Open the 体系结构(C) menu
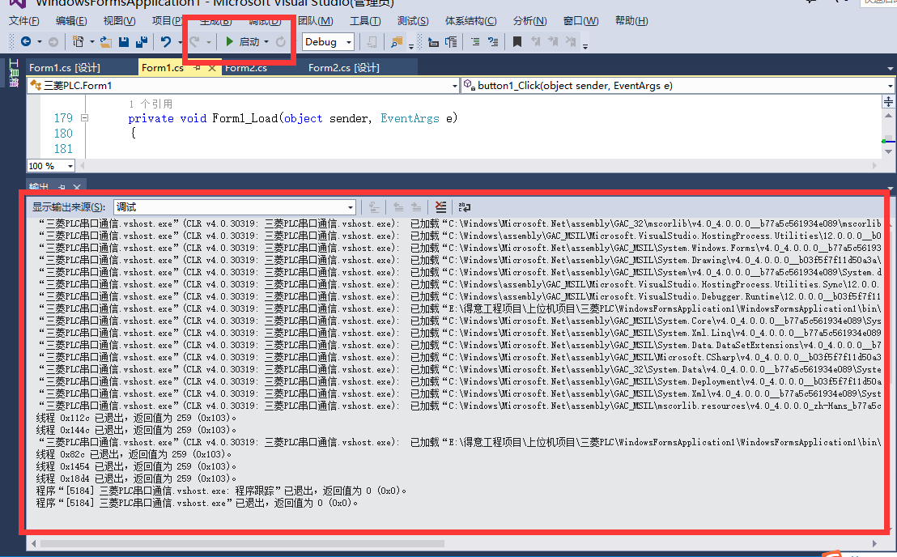 [x=471, y=21]
